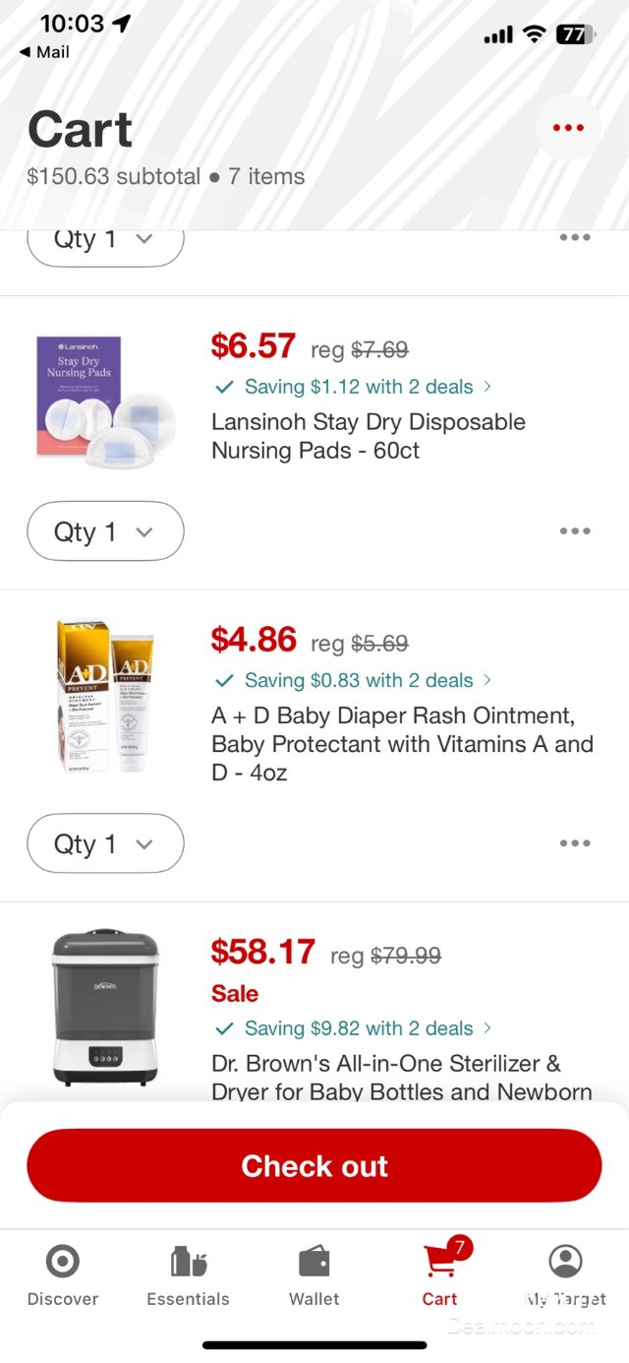Tap the A+D Ointment product image
This screenshot has width=629, height=1363.
[x=105, y=695]
